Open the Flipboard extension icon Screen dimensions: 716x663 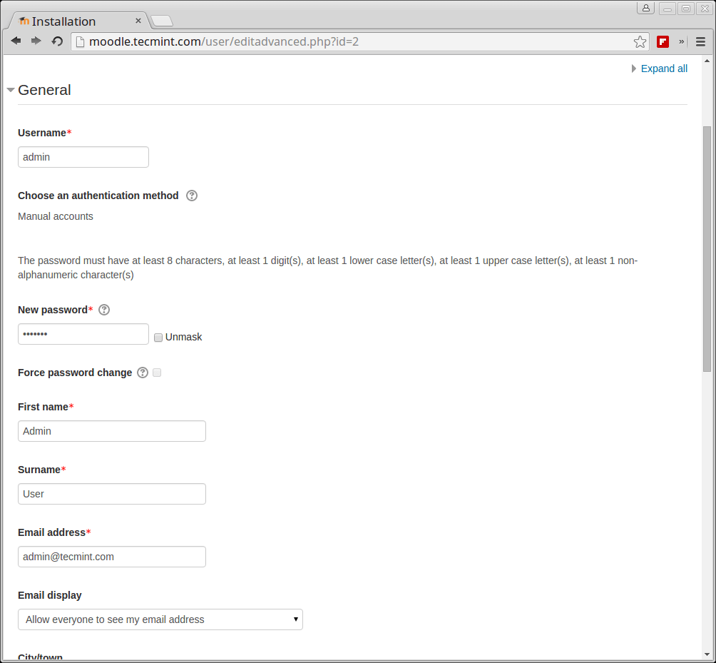pos(663,41)
